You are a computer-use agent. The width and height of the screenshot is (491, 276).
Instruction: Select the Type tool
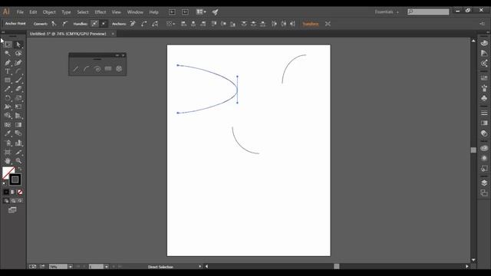8,71
